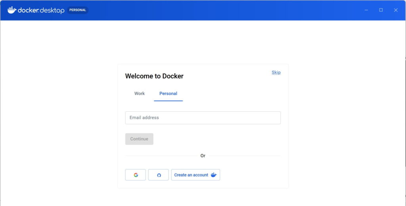Sign in with the GitHub icon button
This screenshot has height=206, width=406.
click(159, 175)
